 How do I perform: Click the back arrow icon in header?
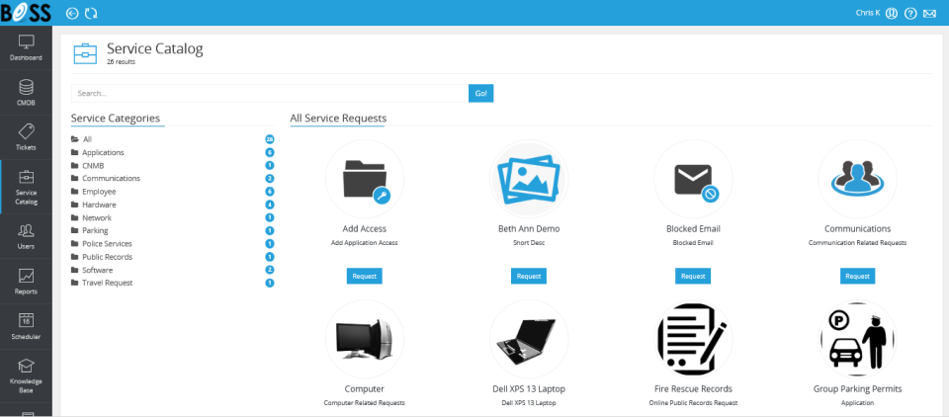click(x=72, y=13)
